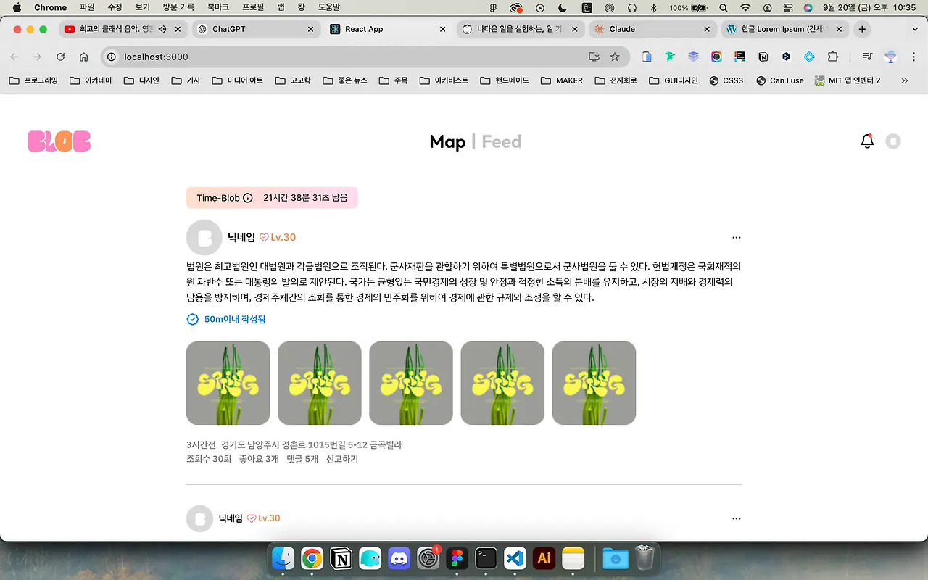This screenshot has width=928, height=580.
Task: Switch the 한 input source in the menu bar
Action: click(x=587, y=8)
